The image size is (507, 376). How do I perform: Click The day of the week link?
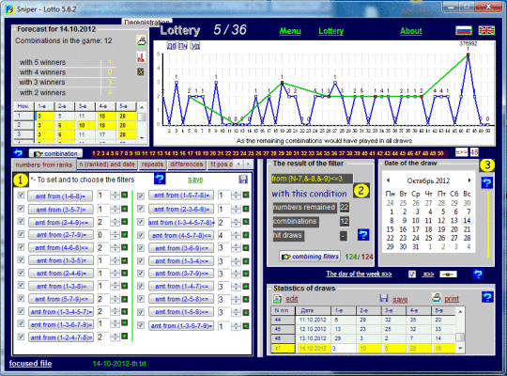click(359, 274)
